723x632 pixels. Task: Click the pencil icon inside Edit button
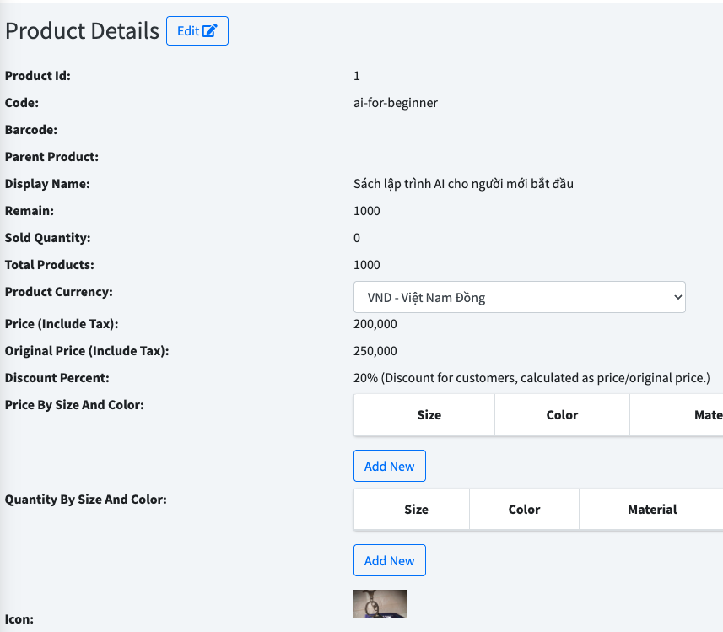(210, 31)
